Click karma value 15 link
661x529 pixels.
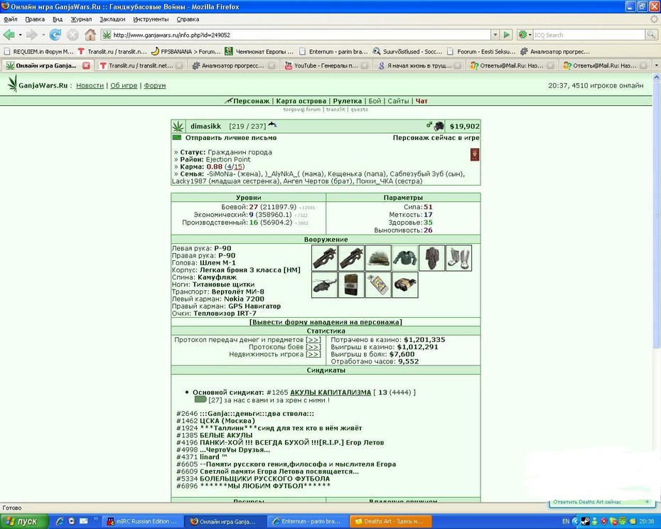pos(238,166)
